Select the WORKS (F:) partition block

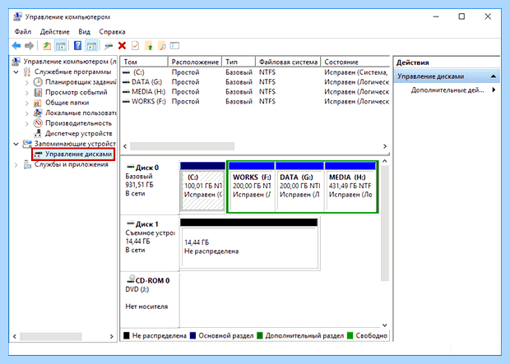pos(252,187)
